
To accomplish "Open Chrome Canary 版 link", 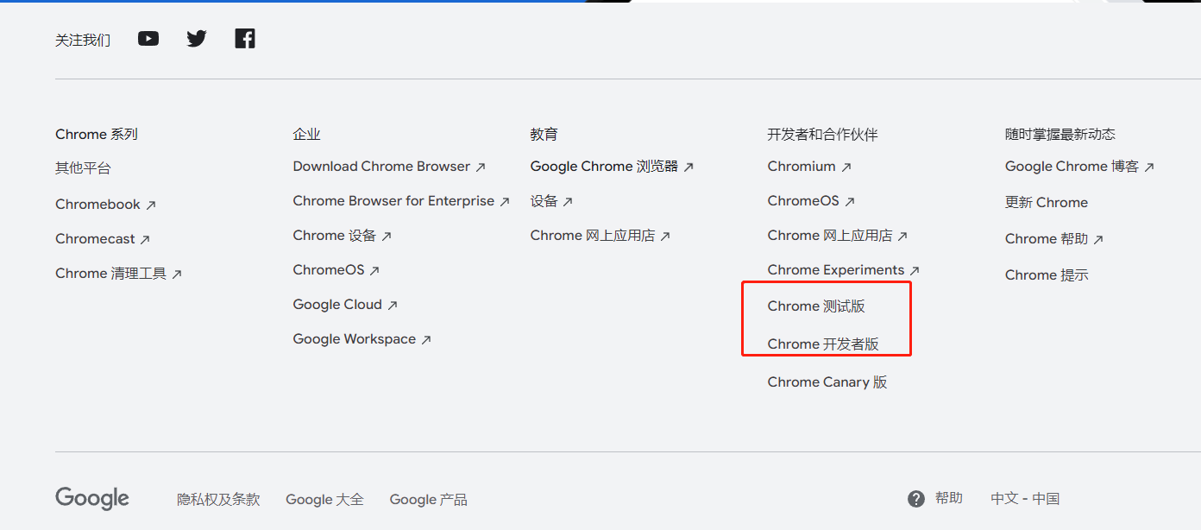I will point(827,382).
